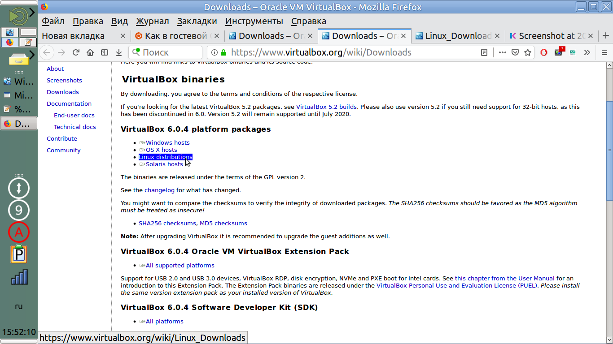Switch keyboard layout via ru indicator

[19, 306]
